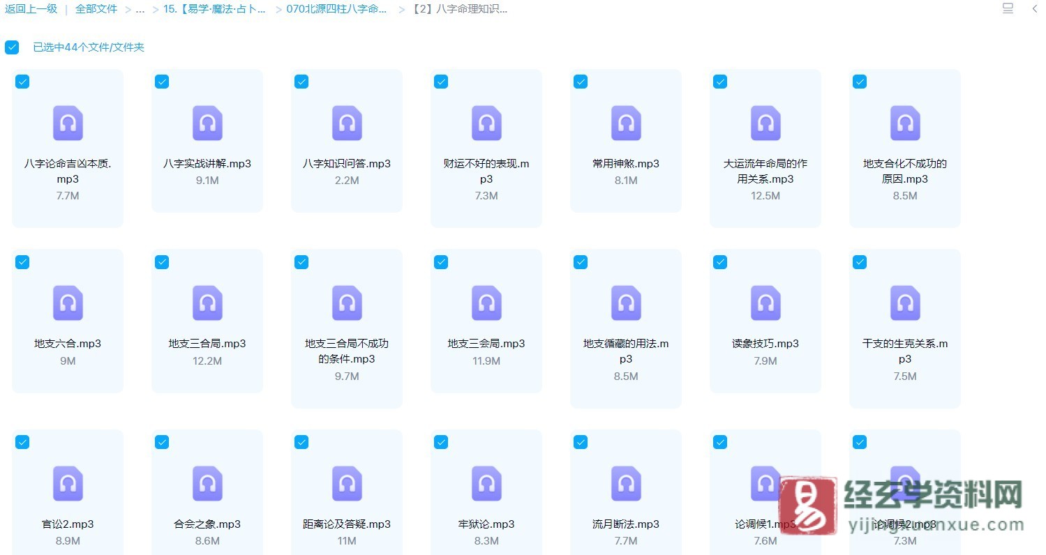The height and width of the screenshot is (555, 1046).
Task: Open the 干支的生克关系.mp3 audio icon
Action: [x=905, y=303]
